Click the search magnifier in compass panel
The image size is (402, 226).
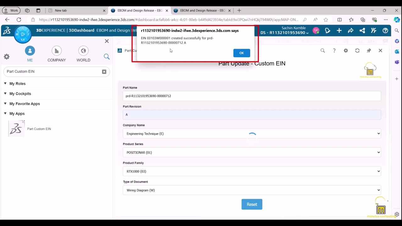[107, 56]
